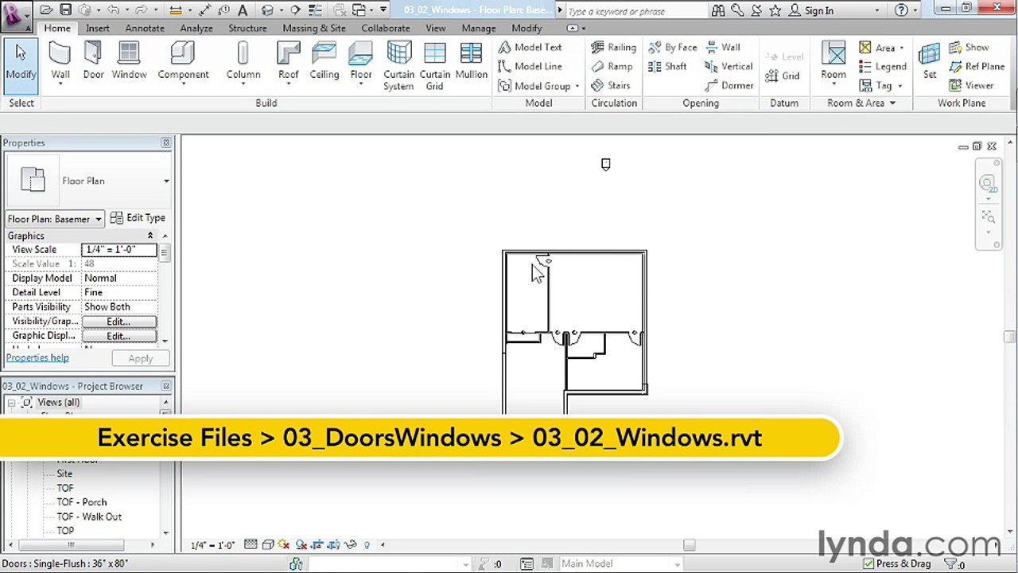The image size is (1018, 573).
Task: Add a Railing
Action: point(613,47)
